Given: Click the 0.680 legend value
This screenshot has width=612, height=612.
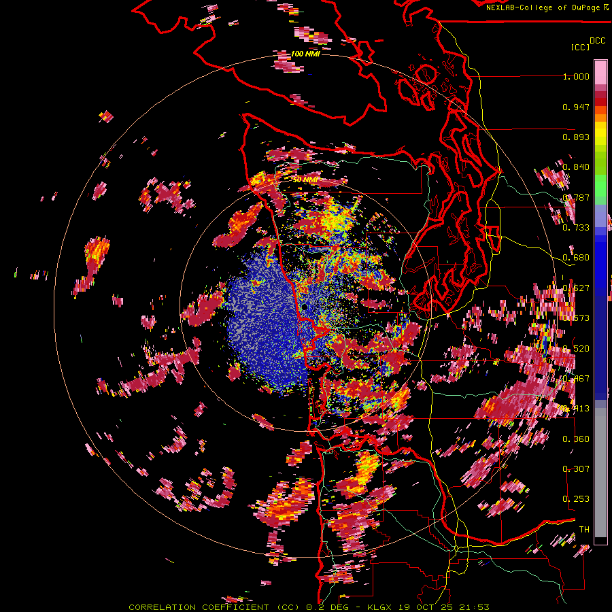Looking at the screenshot, I should [576, 258].
